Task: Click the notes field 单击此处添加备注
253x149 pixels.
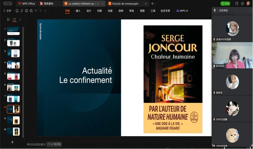Action: (36, 144)
